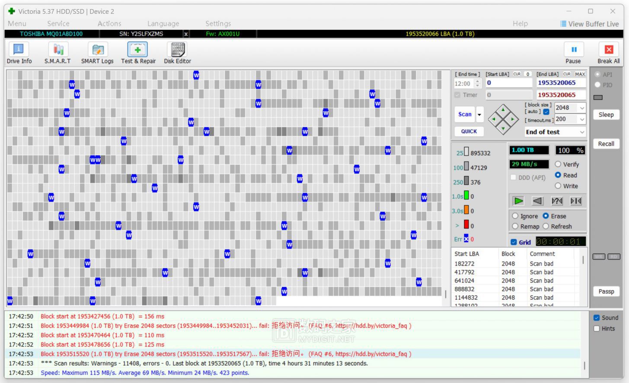Open the Menu menu
This screenshot has height=383, width=629.
17,24
